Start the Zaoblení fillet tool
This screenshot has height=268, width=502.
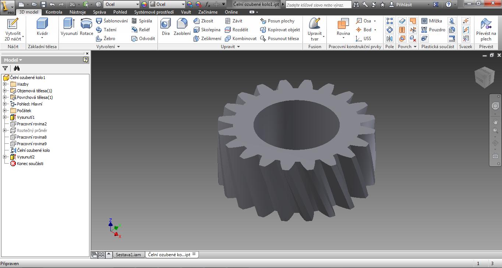click(x=182, y=27)
